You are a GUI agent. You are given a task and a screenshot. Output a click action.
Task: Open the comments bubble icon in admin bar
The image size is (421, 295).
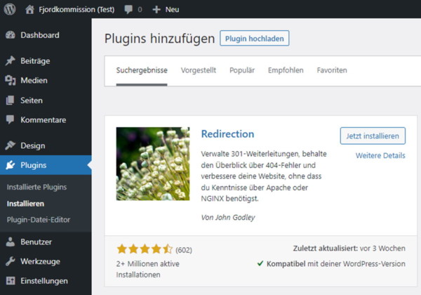(128, 9)
